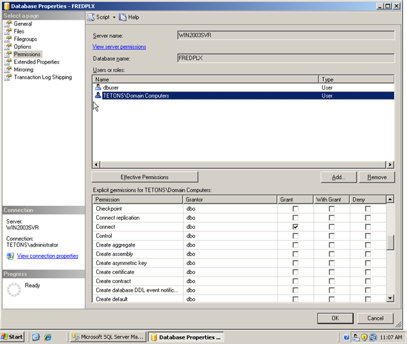
Task: Click the Script toolbar icon
Action: pyautogui.click(x=90, y=17)
